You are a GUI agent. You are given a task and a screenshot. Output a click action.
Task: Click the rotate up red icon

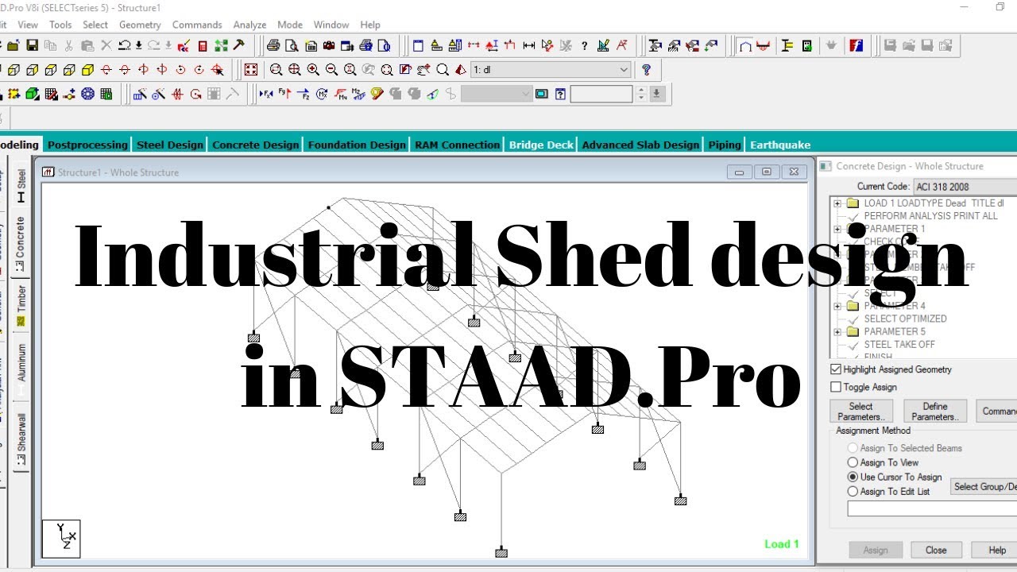click(x=106, y=70)
